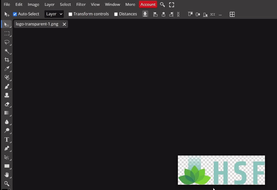Select the Spot Healing Brush tool

pos(7,77)
